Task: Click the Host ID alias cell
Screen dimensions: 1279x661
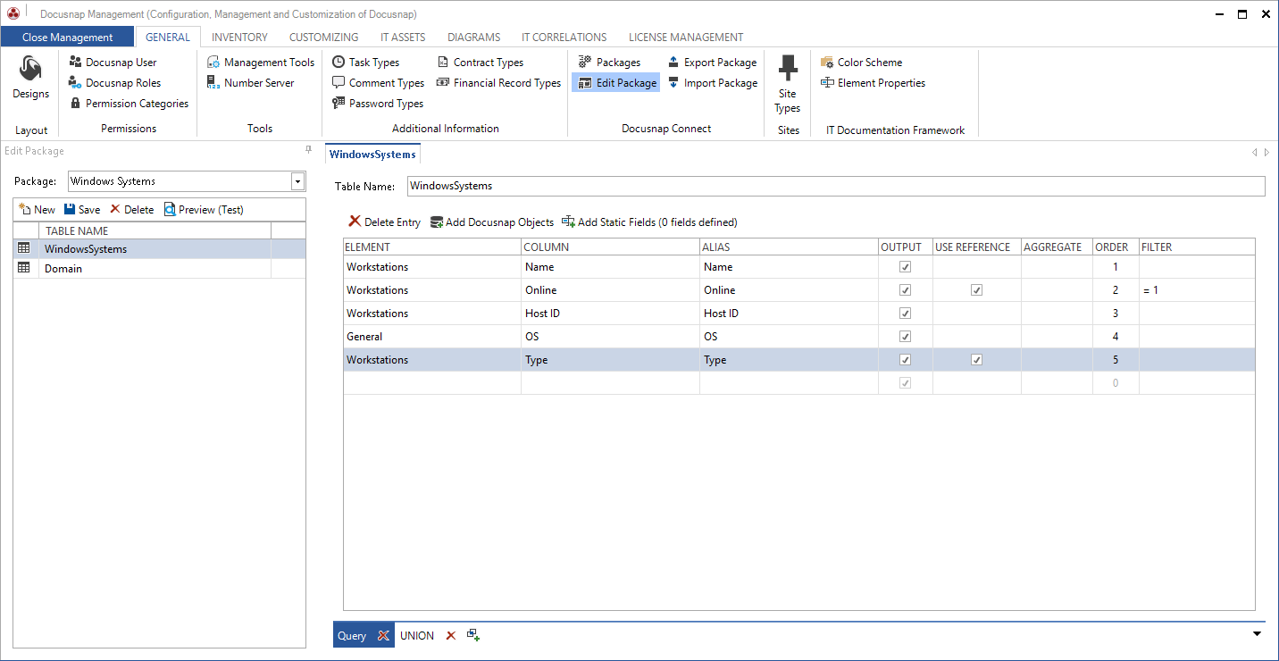Action: [789, 314]
